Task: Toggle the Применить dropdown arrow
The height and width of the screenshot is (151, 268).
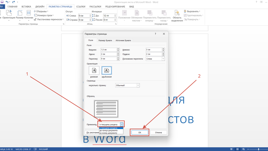Action: pos(122,125)
